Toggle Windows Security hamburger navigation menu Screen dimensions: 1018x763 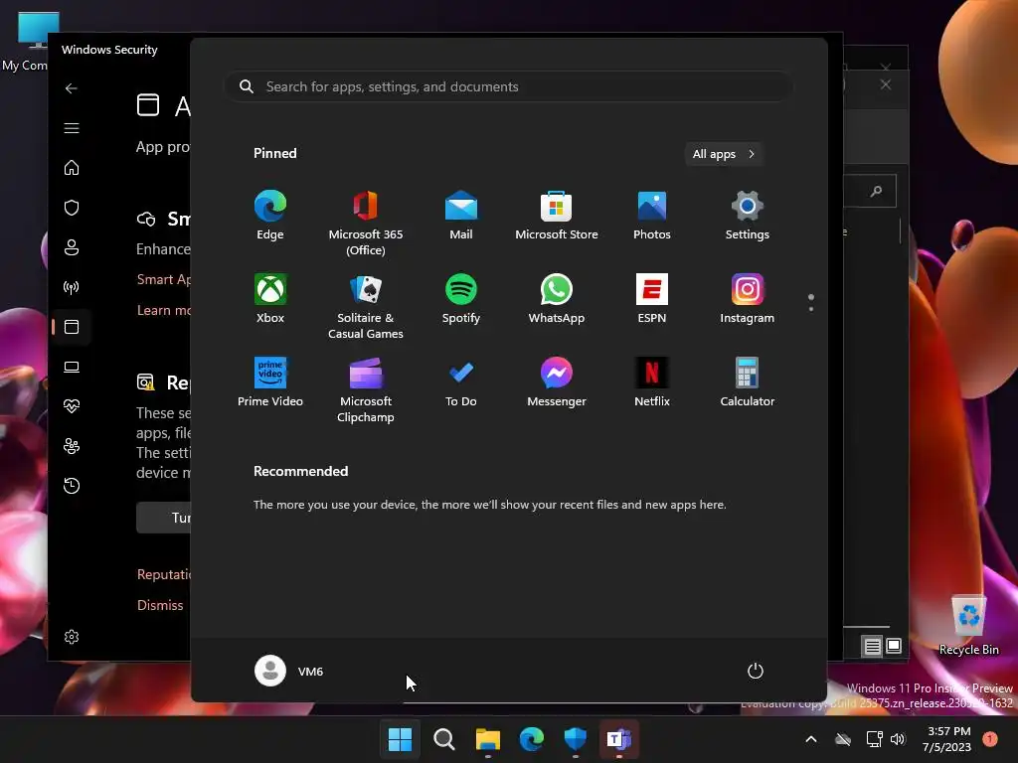pyautogui.click(x=72, y=128)
